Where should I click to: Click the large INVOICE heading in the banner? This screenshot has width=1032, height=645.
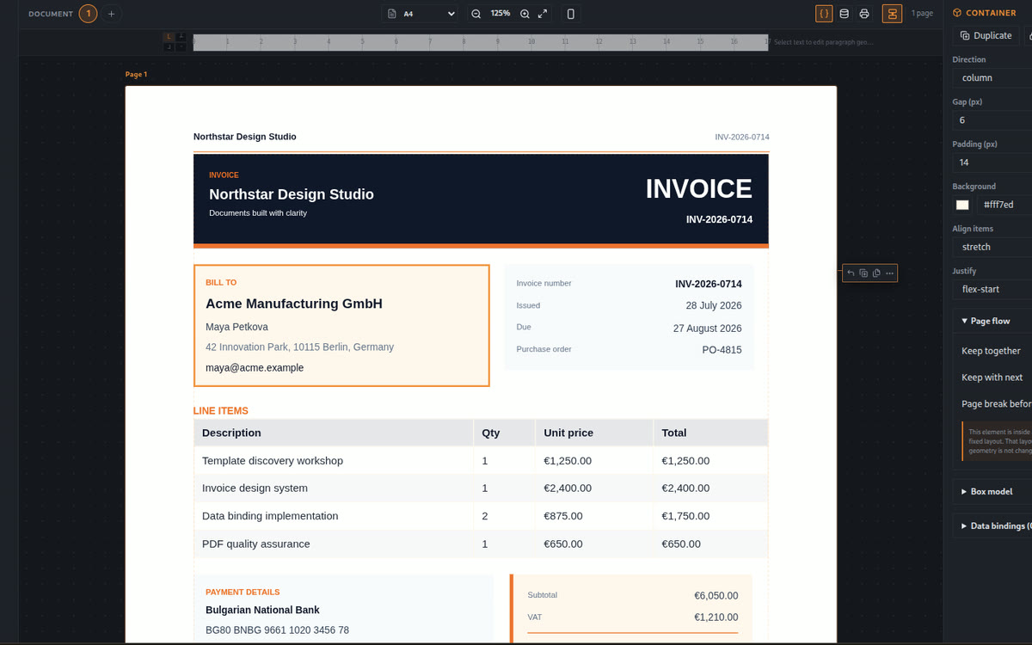699,189
